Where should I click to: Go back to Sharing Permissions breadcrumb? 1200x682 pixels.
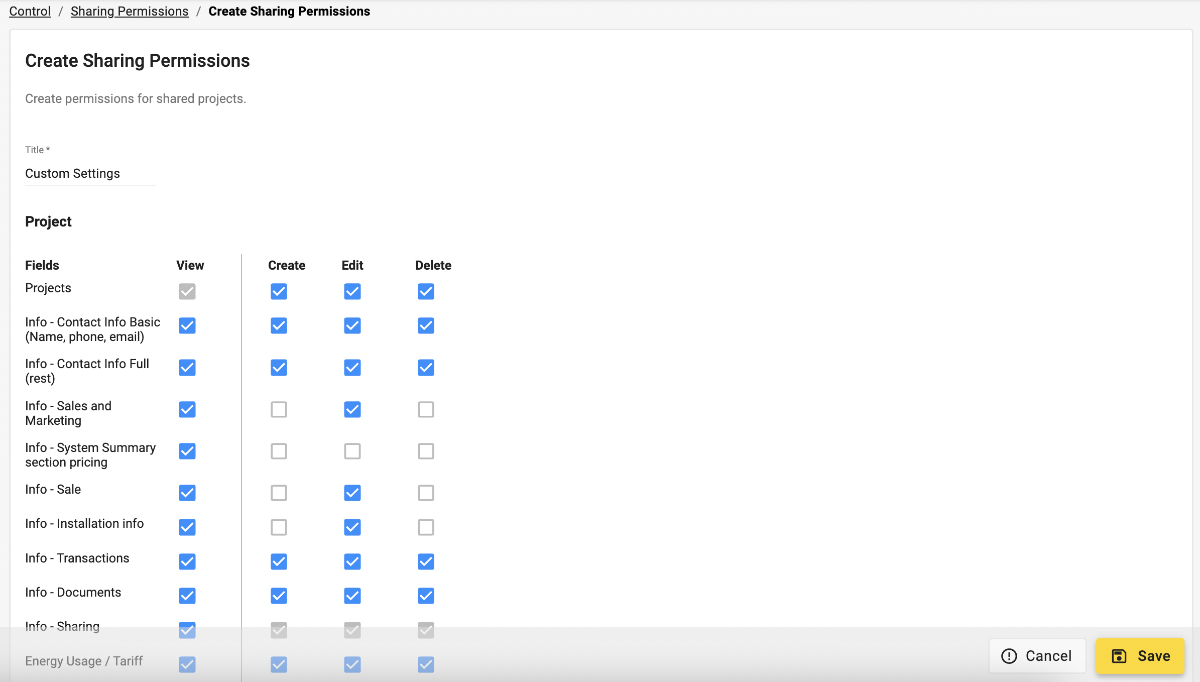click(x=130, y=11)
